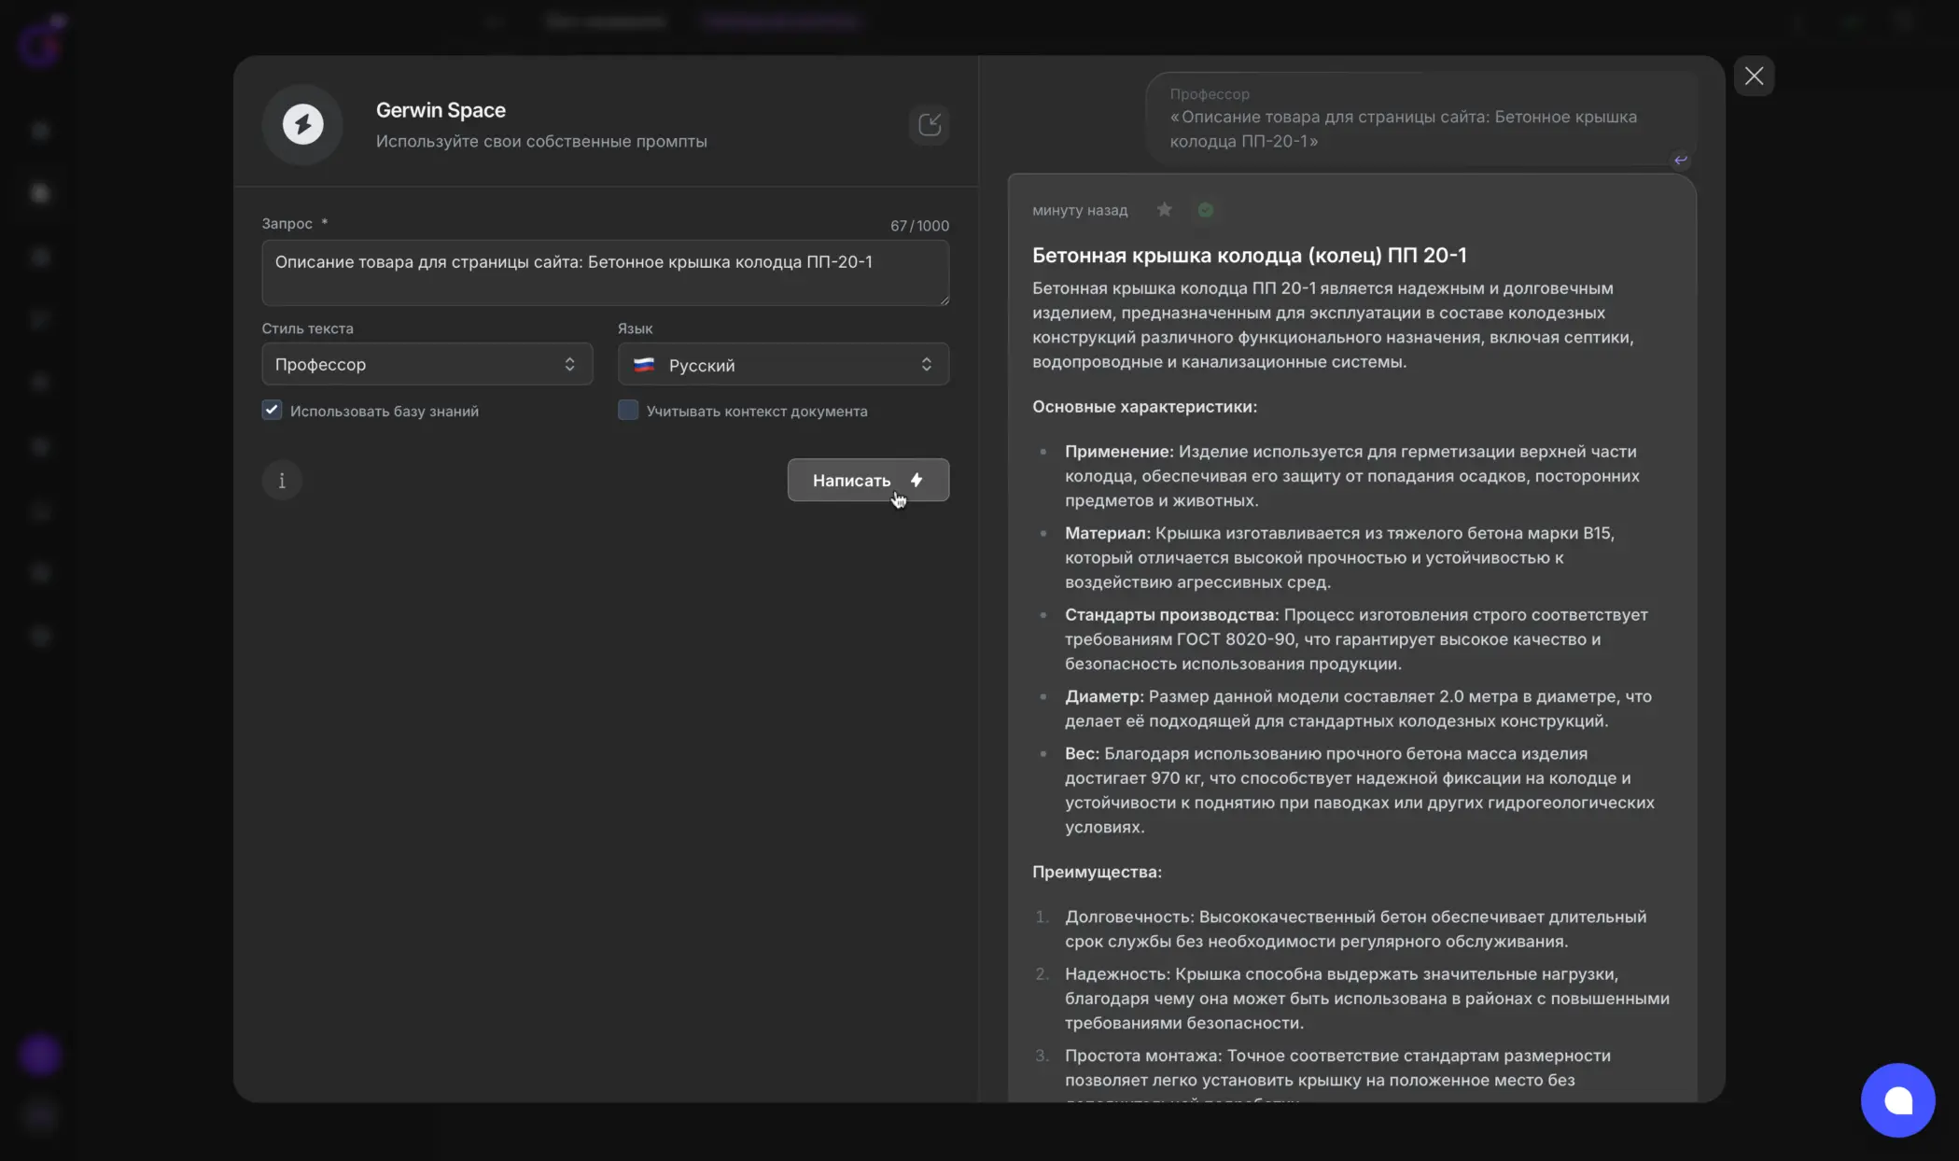Enable 'Учитывать контекст документа' checkbox

628,411
